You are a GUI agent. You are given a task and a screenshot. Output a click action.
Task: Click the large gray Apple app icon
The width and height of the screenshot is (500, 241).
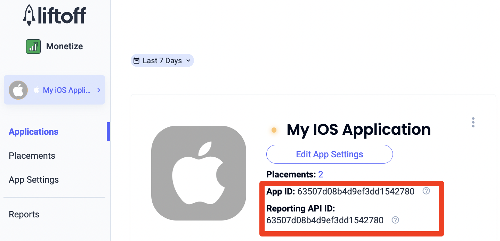(199, 173)
